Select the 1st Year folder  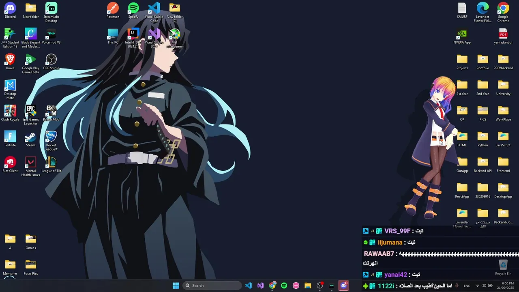tap(462, 88)
